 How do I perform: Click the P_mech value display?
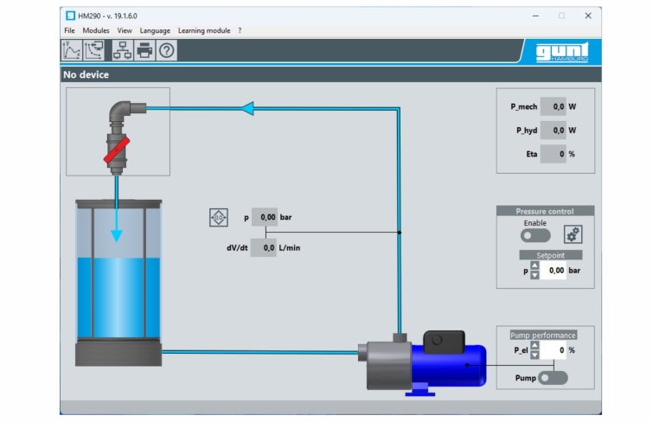click(554, 106)
